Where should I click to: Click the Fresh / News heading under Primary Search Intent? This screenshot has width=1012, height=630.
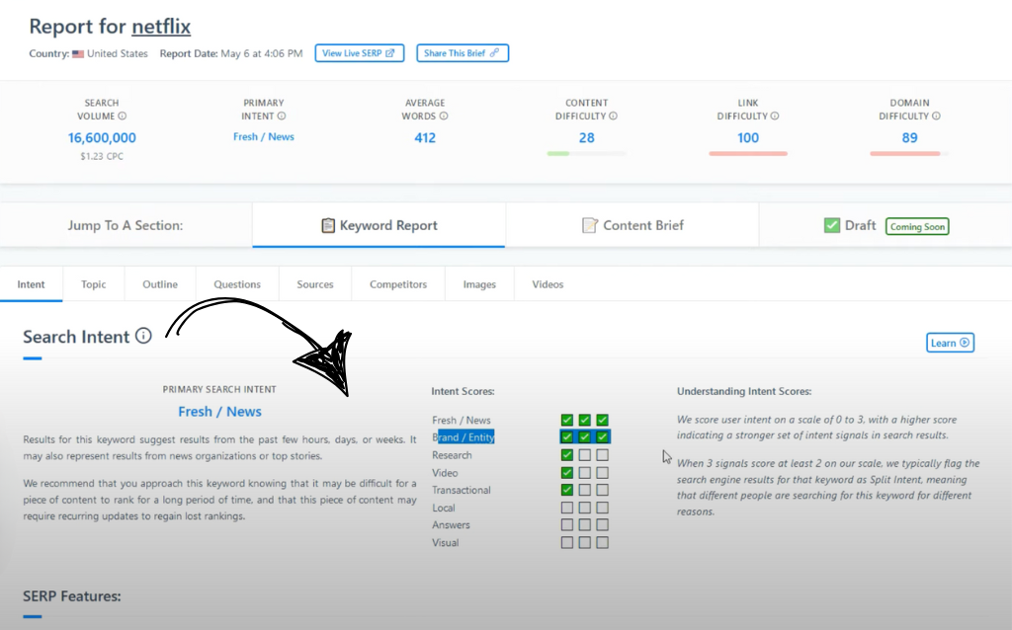pos(219,412)
